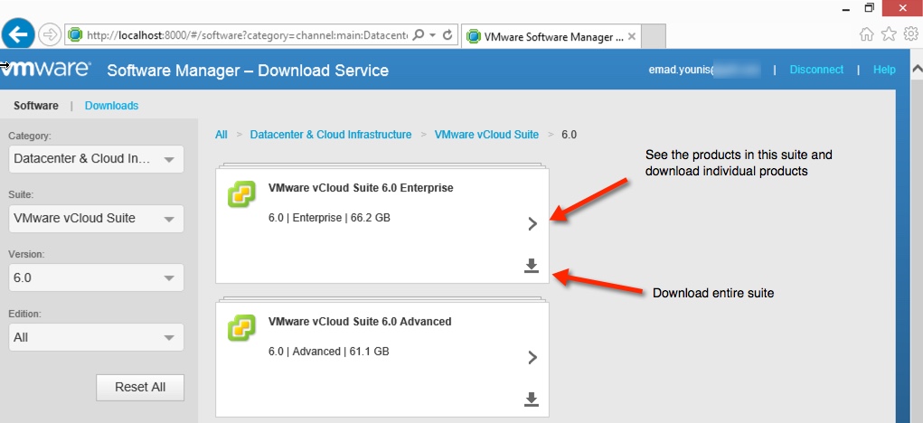This screenshot has height=423, width=923.
Task: Open the Suite dropdown list
Action: (x=95, y=219)
